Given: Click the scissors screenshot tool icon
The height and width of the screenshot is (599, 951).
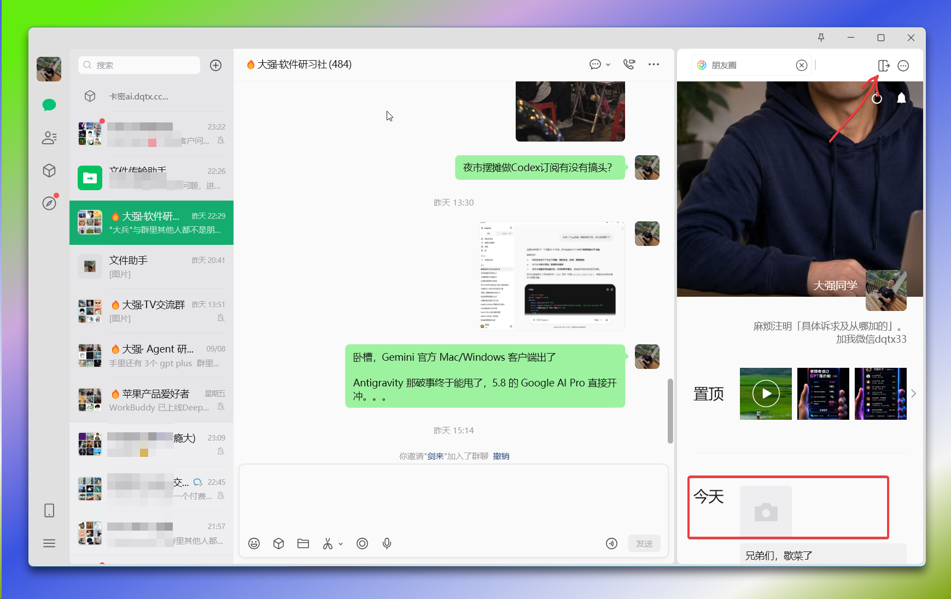Looking at the screenshot, I should point(328,543).
